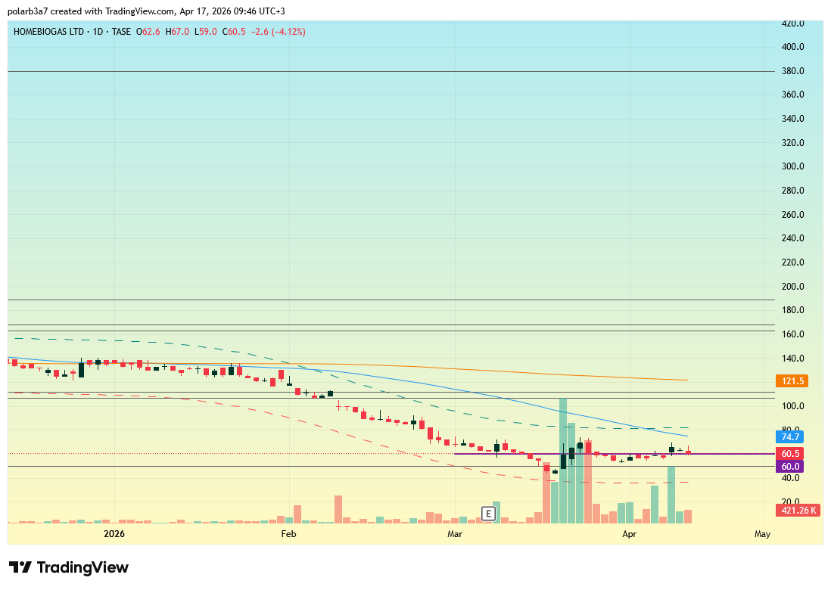Click the open value O62.6
This screenshot has width=831, height=590.
click(148, 32)
